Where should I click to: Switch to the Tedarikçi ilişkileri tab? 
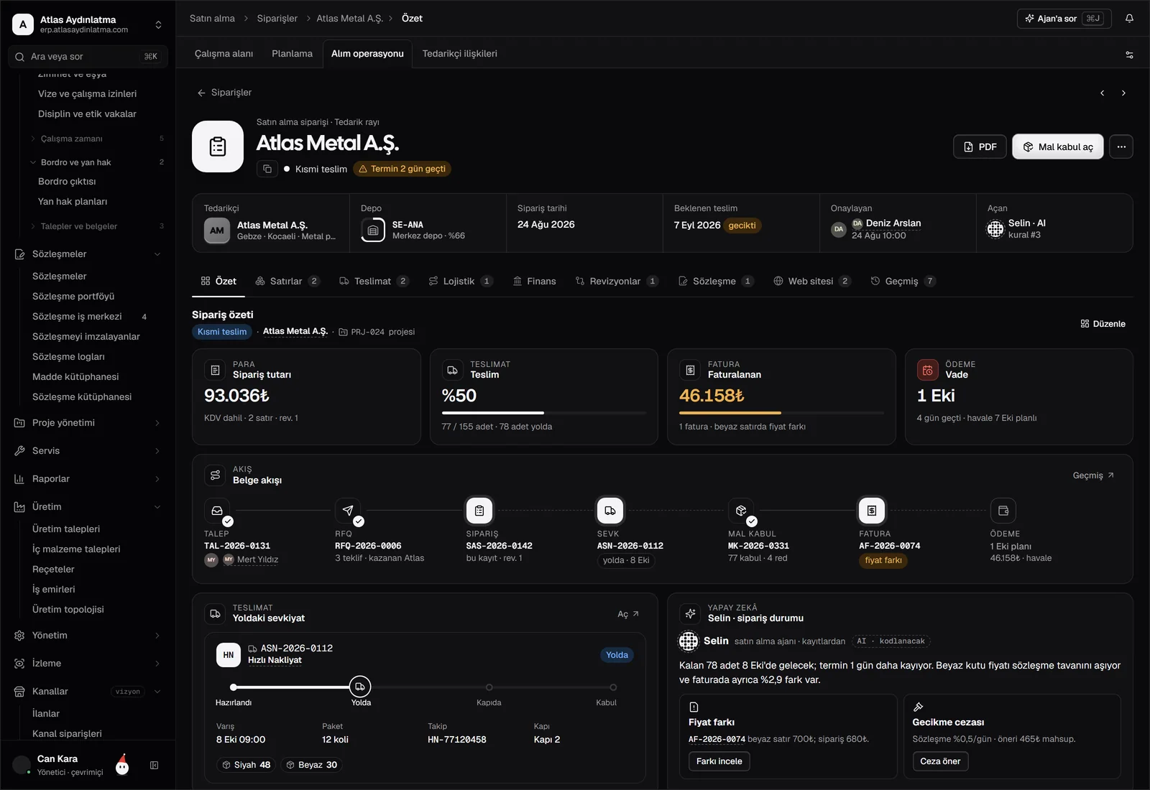(x=459, y=54)
